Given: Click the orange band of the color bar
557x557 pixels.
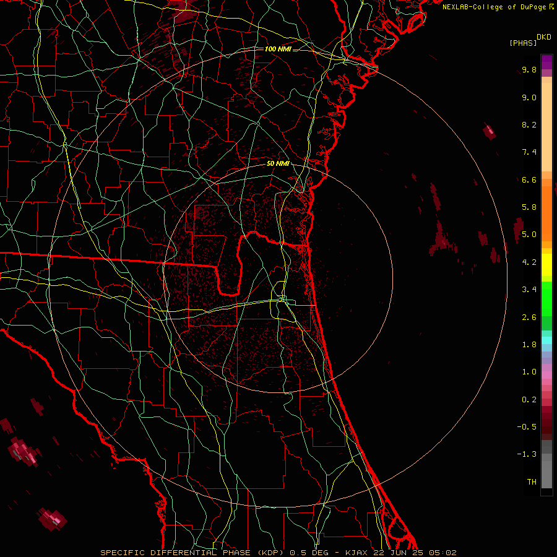Looking at the screenshot, I should (546, 213).
